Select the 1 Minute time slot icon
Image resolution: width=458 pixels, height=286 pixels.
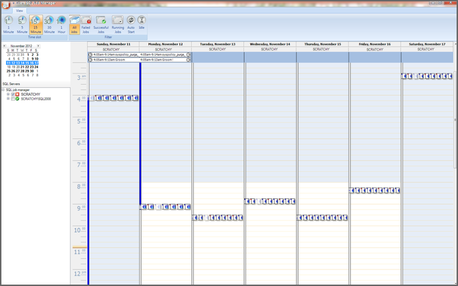(8, 22)
